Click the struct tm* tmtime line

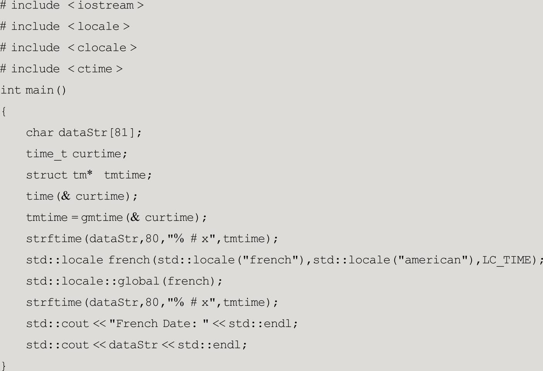pyautogui.click(x=89, y=175)
